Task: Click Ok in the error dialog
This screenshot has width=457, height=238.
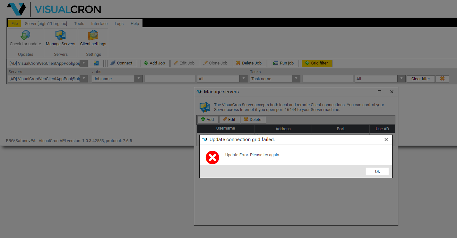Action: tap(377, 172)
